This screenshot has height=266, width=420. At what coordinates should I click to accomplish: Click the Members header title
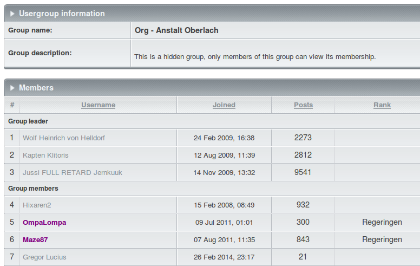[x=36, y=88]
